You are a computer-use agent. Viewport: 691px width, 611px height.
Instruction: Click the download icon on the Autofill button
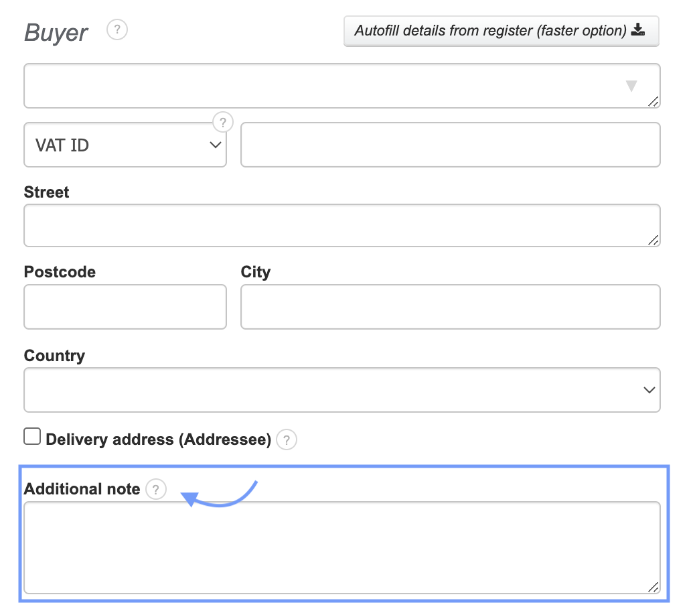tap(637, 30)
